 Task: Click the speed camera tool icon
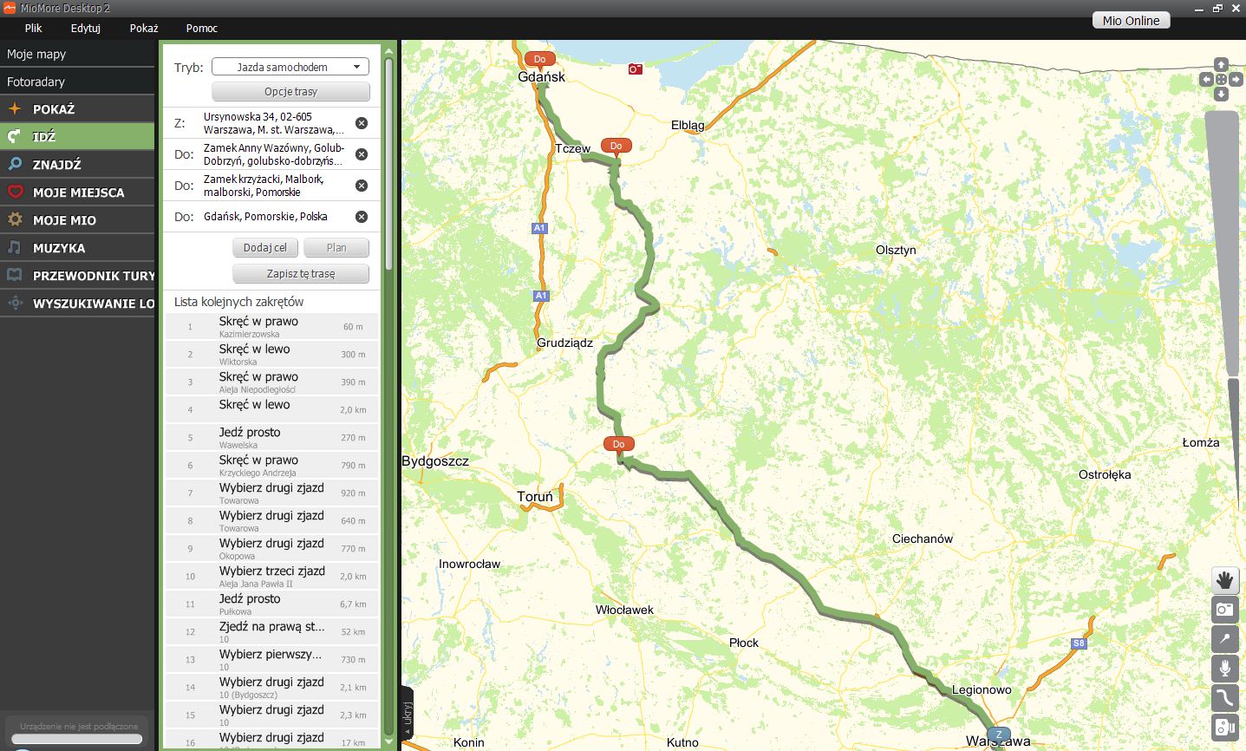[x=1224, y=727]
